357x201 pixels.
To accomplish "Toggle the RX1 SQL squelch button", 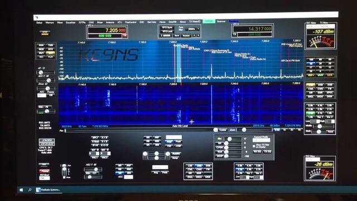I will (x=45, y=107).
